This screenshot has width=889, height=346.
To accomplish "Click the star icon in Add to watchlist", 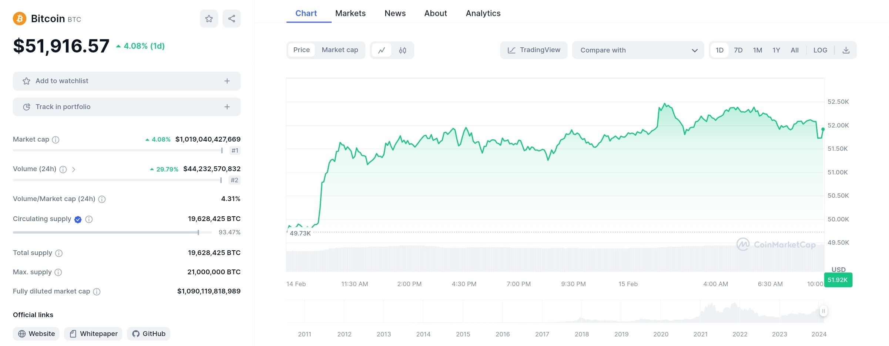I will (26, 81).
